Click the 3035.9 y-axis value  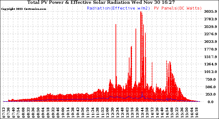click(x=210, y=11)
